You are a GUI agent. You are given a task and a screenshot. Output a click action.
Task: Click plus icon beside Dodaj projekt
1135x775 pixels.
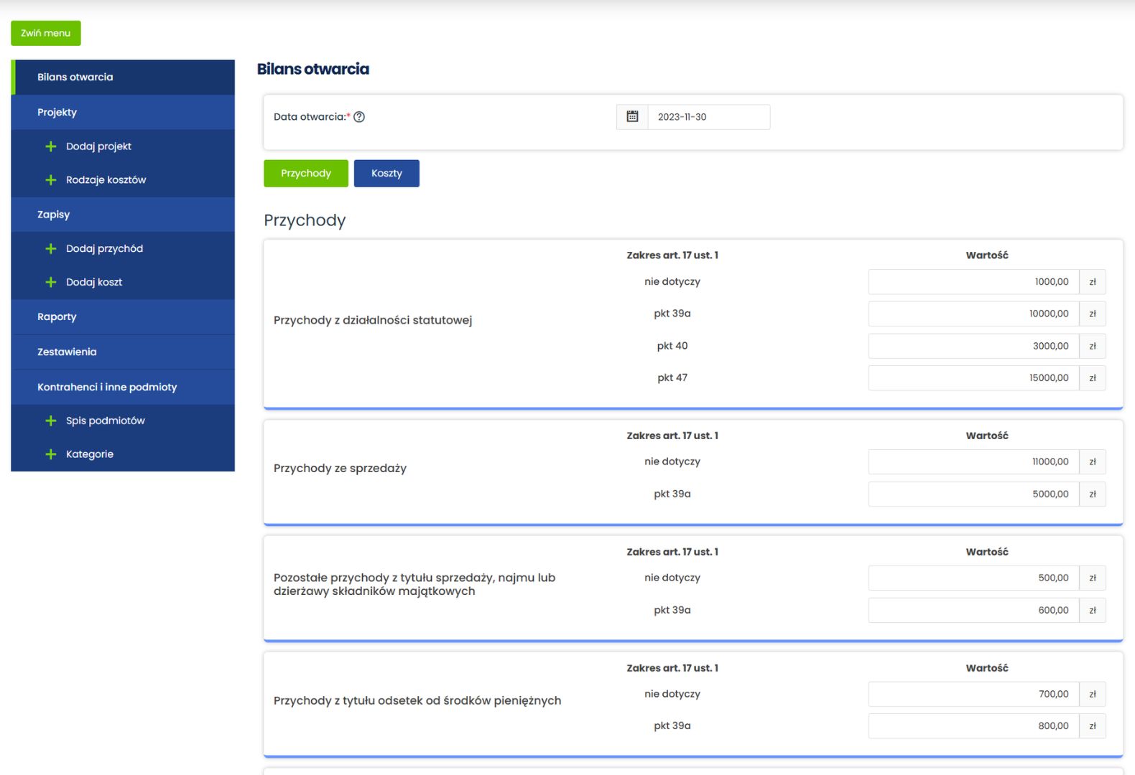[51, 146]
